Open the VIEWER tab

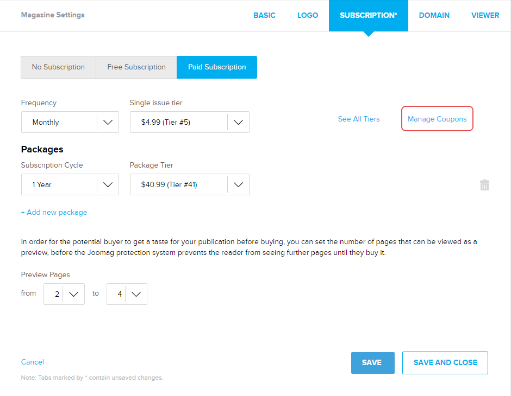pos(485,15)
